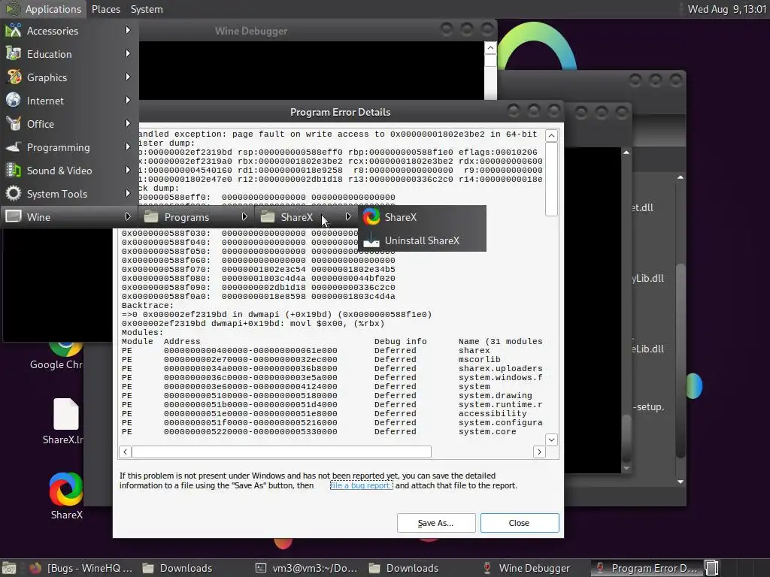Open the first Downloads taskbar entry
The image size is (770, 577).
(x=177, y=568)
